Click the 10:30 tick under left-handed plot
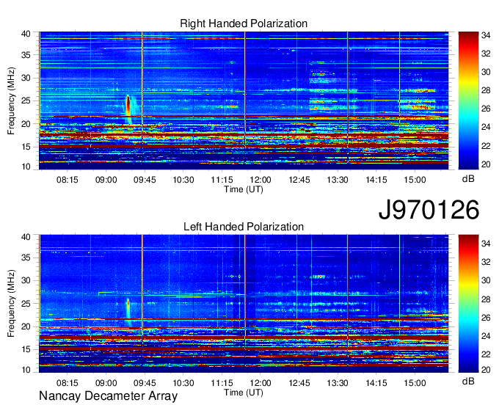This screenshot has width=499, height=405. 183,383
